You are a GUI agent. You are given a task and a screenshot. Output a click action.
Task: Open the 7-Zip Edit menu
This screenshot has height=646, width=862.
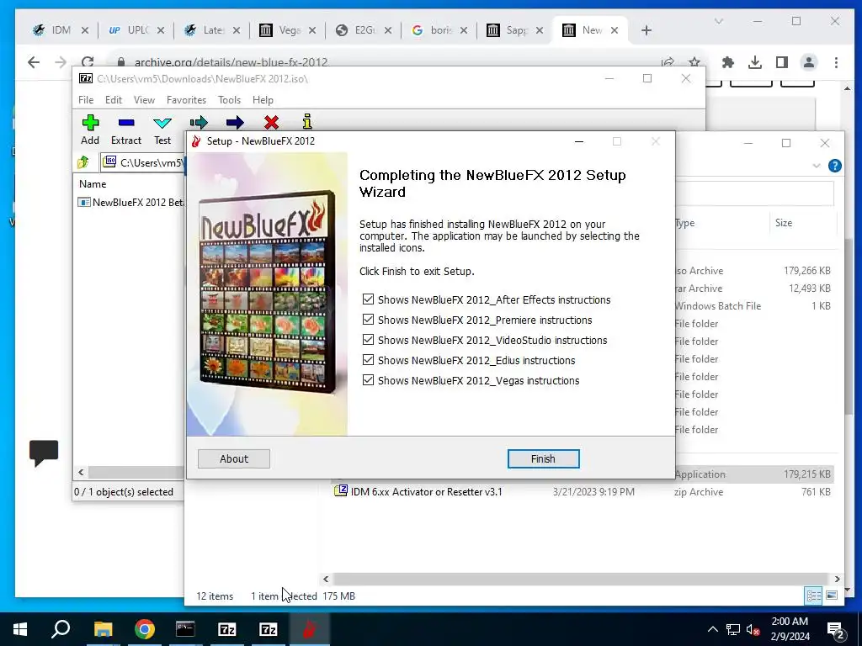tap(114, 100)
